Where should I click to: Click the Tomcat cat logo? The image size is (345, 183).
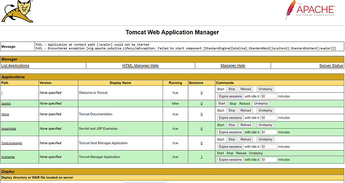[17, 11]
